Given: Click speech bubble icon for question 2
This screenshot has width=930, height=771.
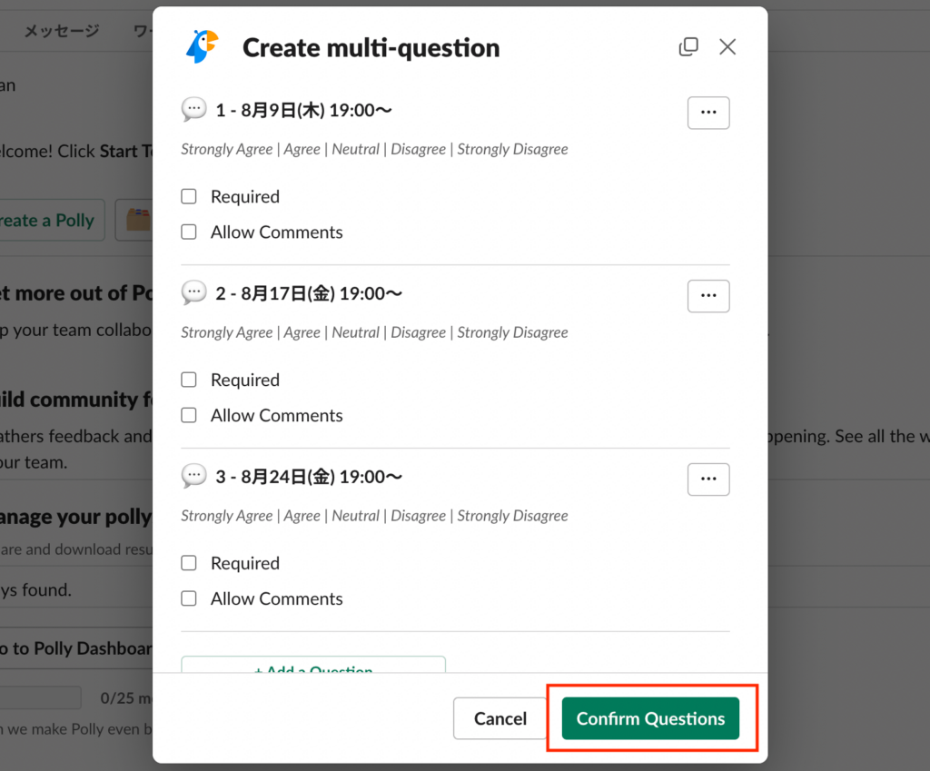Looking at the screenshot, I should click(193, 292).
